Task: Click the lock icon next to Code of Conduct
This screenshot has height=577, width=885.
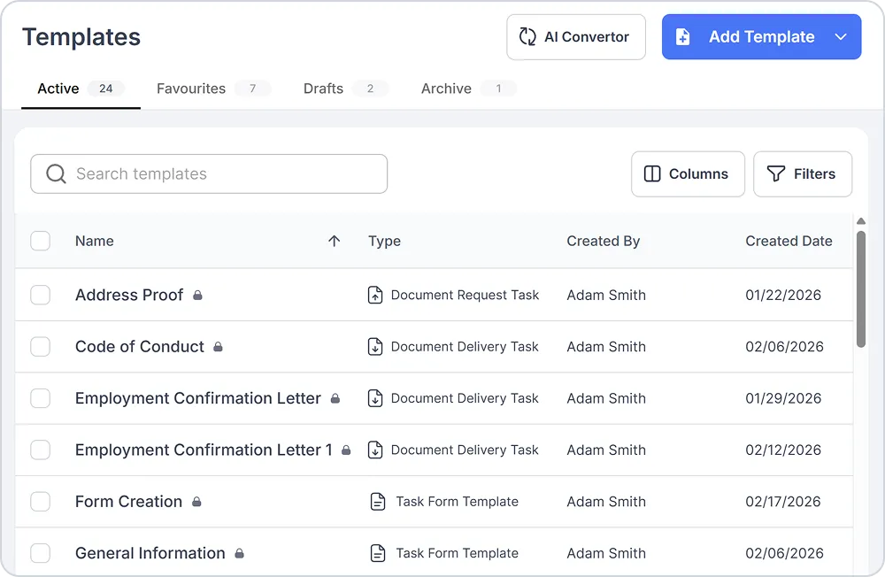Action: 218,347
